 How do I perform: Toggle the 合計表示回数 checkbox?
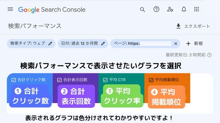click(59, 80)
